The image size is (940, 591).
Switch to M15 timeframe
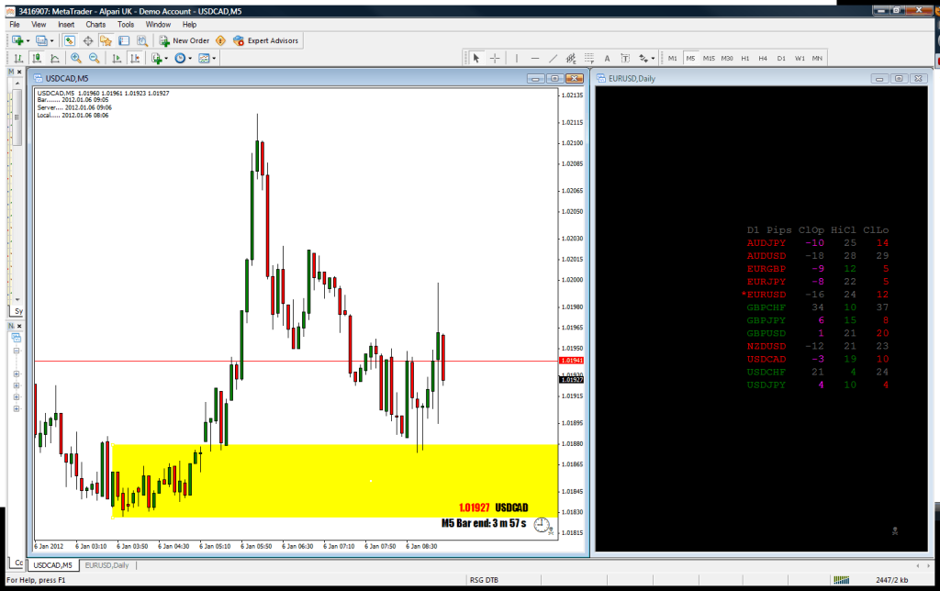(x=709, y=58)
